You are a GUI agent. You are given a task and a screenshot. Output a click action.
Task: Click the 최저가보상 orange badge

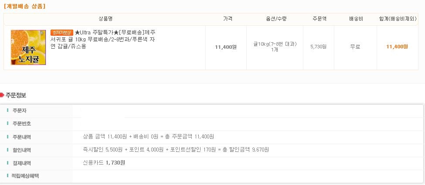click(62, 33)
